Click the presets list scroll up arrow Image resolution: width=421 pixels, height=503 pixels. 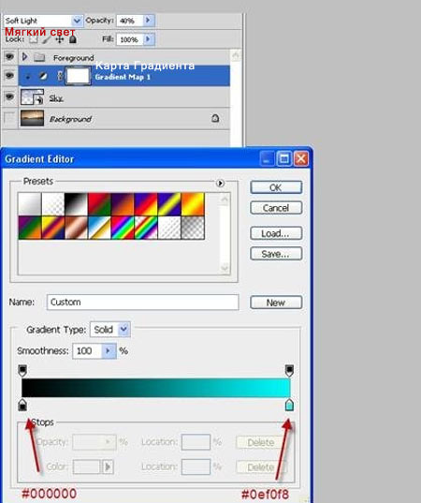[225, 200]
